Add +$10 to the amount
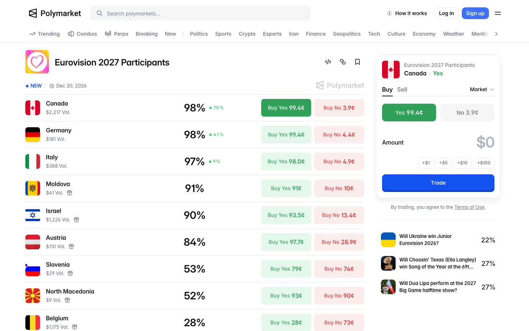This screenshot has height=331, width=529. 463,163
